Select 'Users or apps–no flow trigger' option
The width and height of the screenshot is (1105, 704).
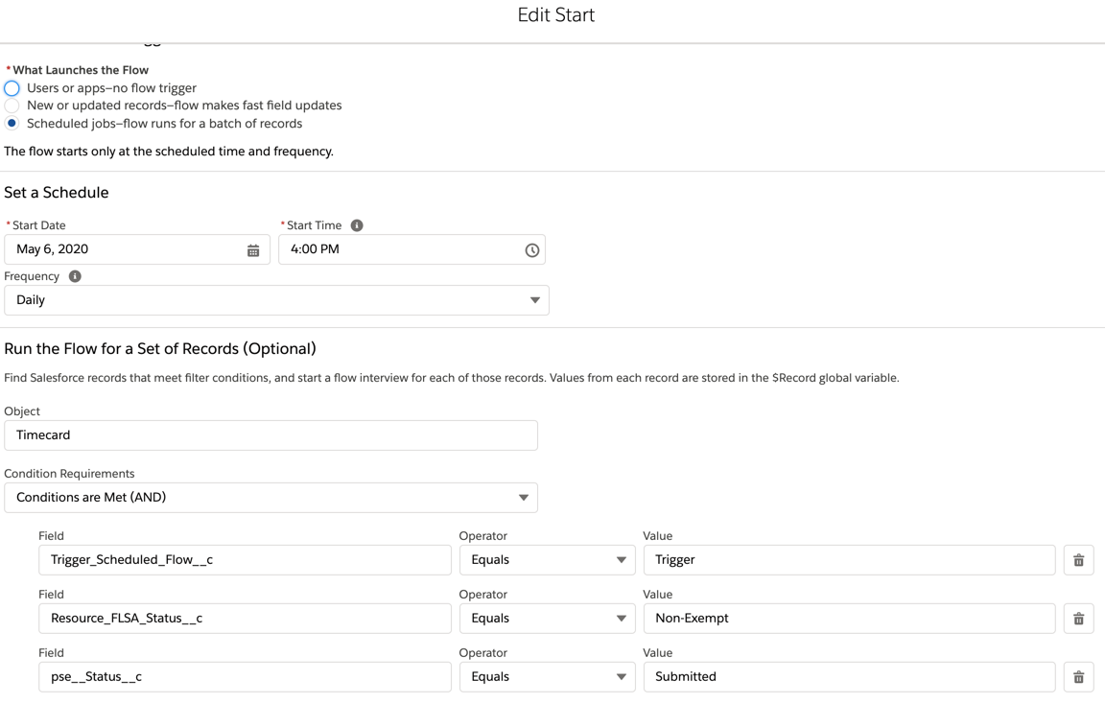pos(12,88)
